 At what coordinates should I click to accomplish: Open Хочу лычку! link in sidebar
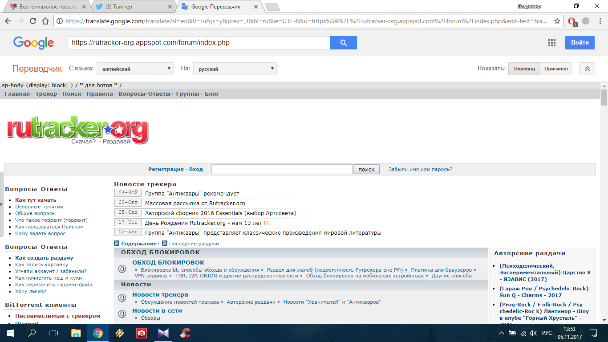coord(31,291)
